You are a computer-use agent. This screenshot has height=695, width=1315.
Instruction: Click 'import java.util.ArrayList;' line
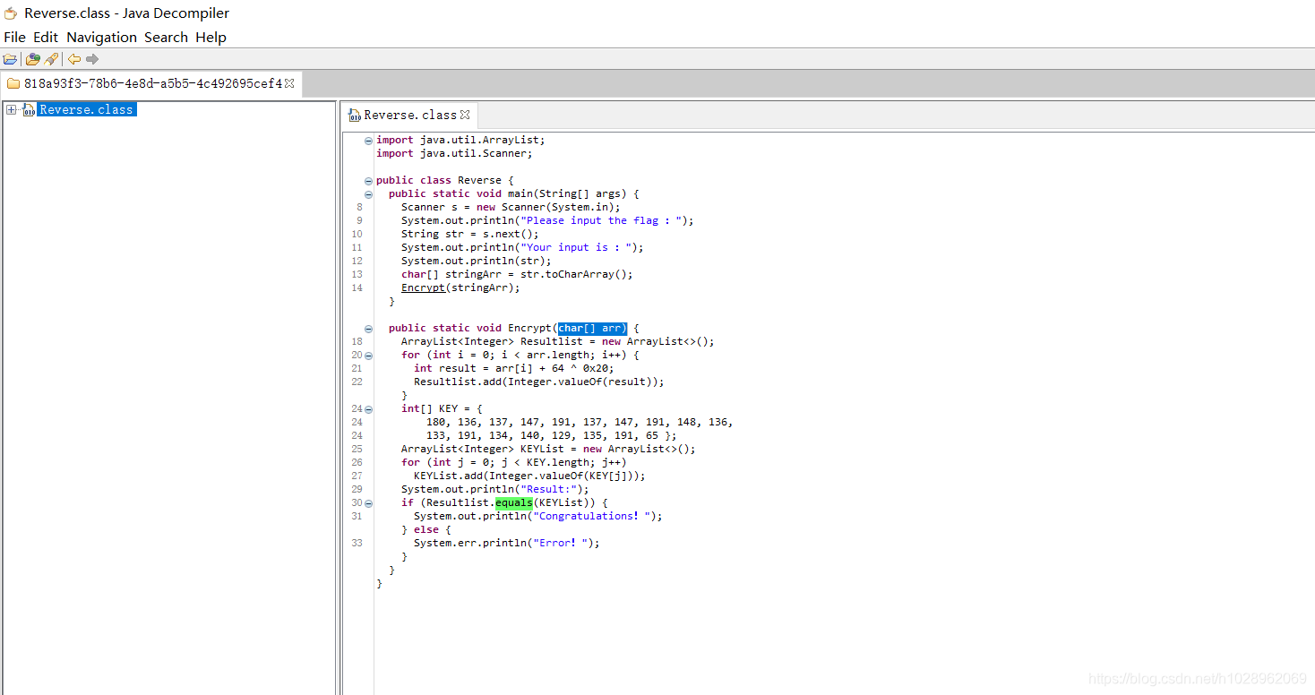460,140
